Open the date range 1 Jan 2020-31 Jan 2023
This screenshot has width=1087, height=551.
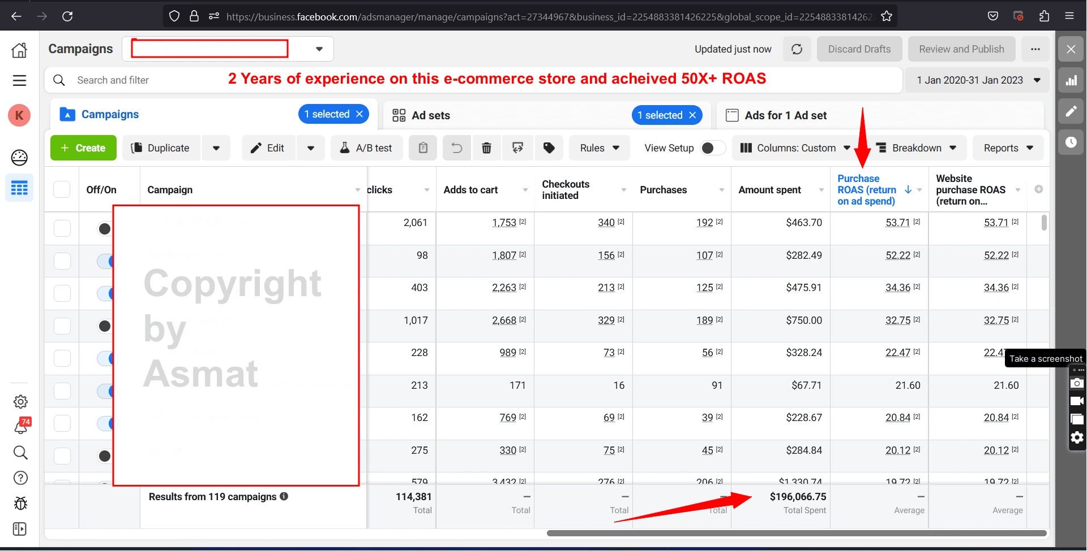pos(978,80)
